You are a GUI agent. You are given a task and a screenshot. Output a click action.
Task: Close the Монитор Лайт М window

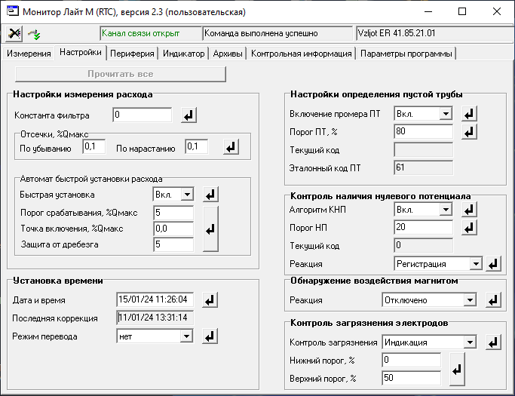(497, 11)
